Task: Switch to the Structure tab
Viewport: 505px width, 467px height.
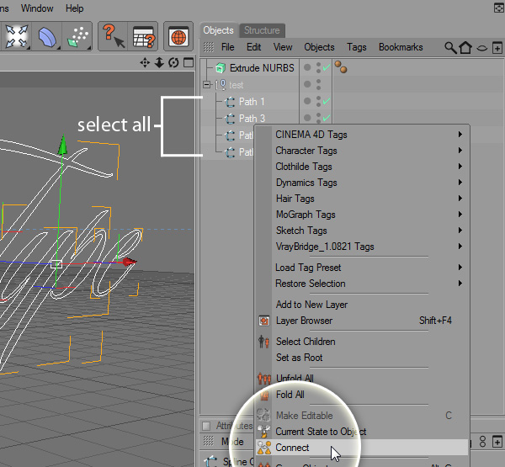Action: click(x=262, y=30)
